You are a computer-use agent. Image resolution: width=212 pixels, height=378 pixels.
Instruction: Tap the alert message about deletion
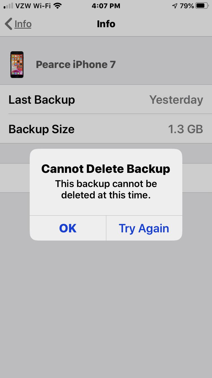click(106, 189)
